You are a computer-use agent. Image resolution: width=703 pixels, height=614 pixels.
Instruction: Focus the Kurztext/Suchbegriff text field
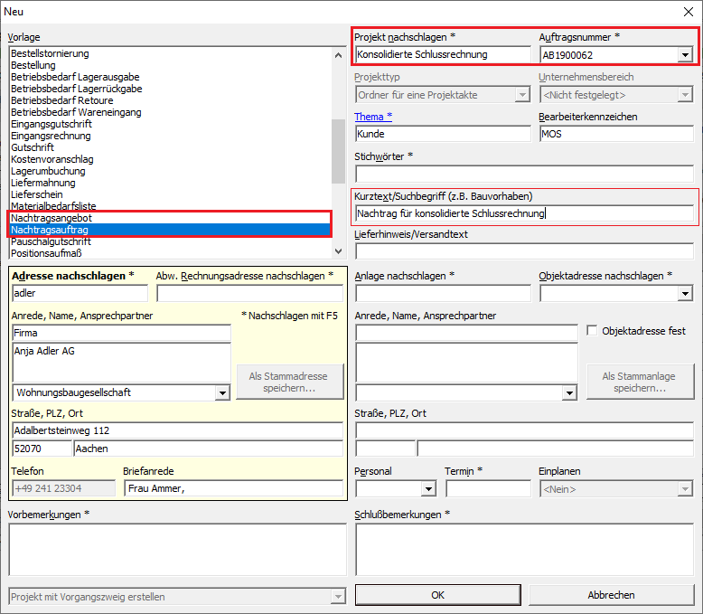(524, 214)
